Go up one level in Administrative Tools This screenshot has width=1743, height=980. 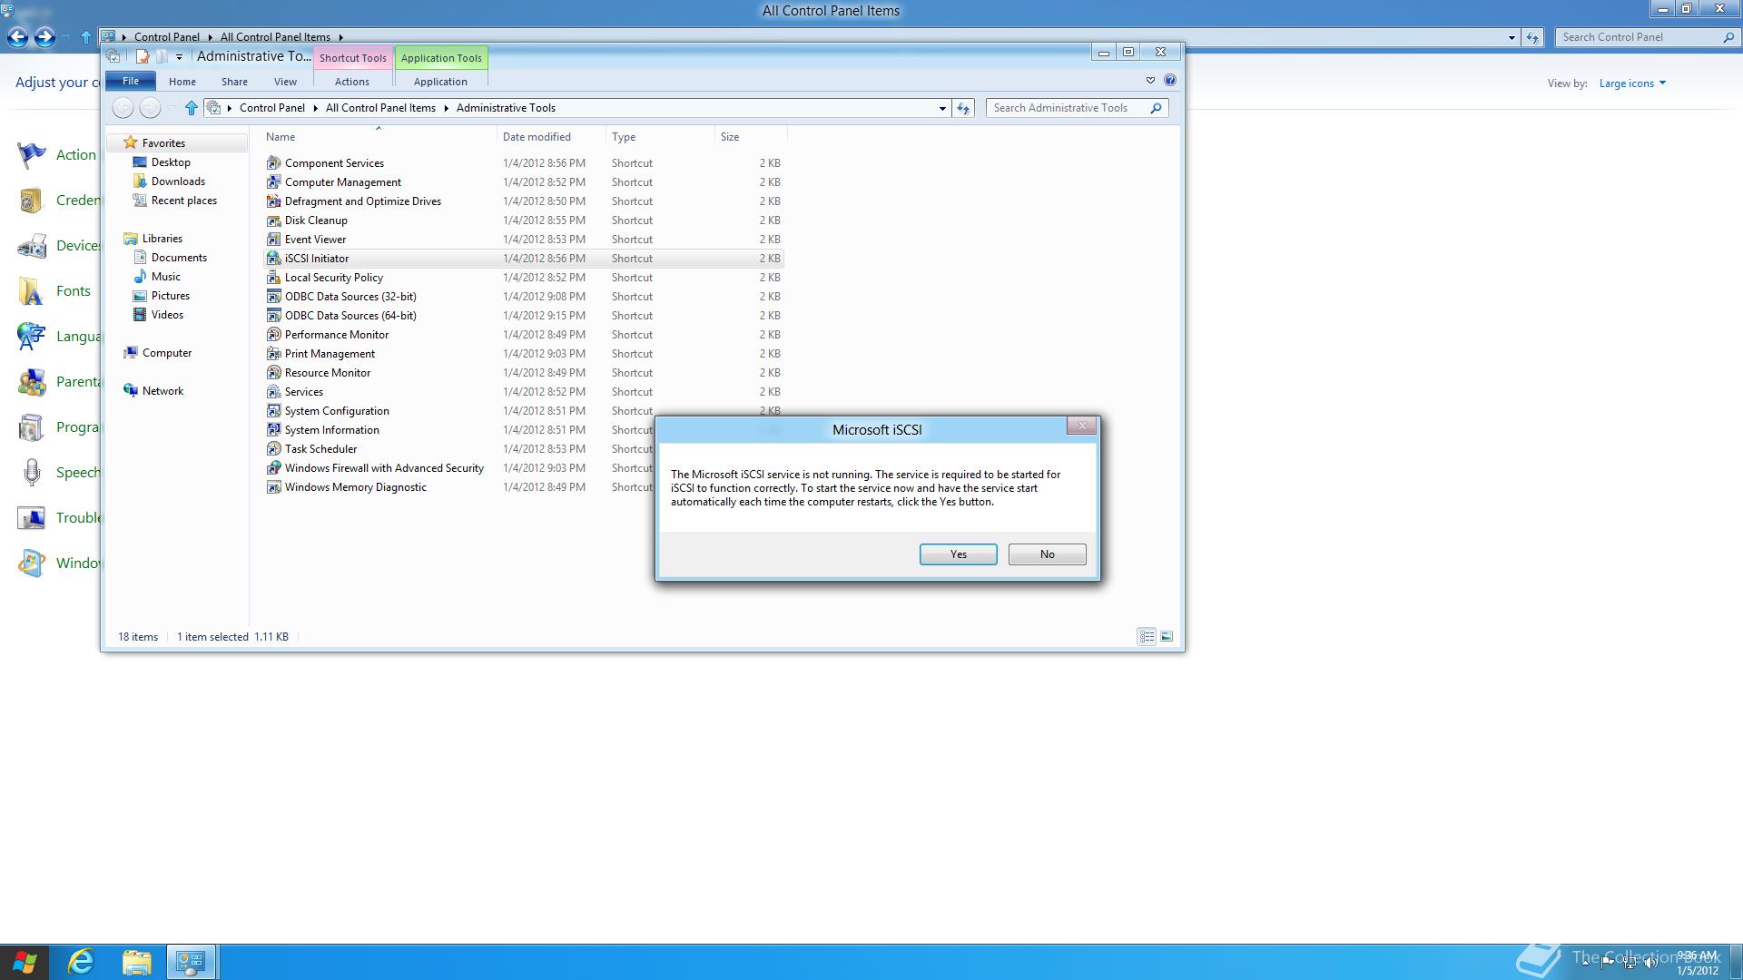pyautogui.click(x=191, y=108)
